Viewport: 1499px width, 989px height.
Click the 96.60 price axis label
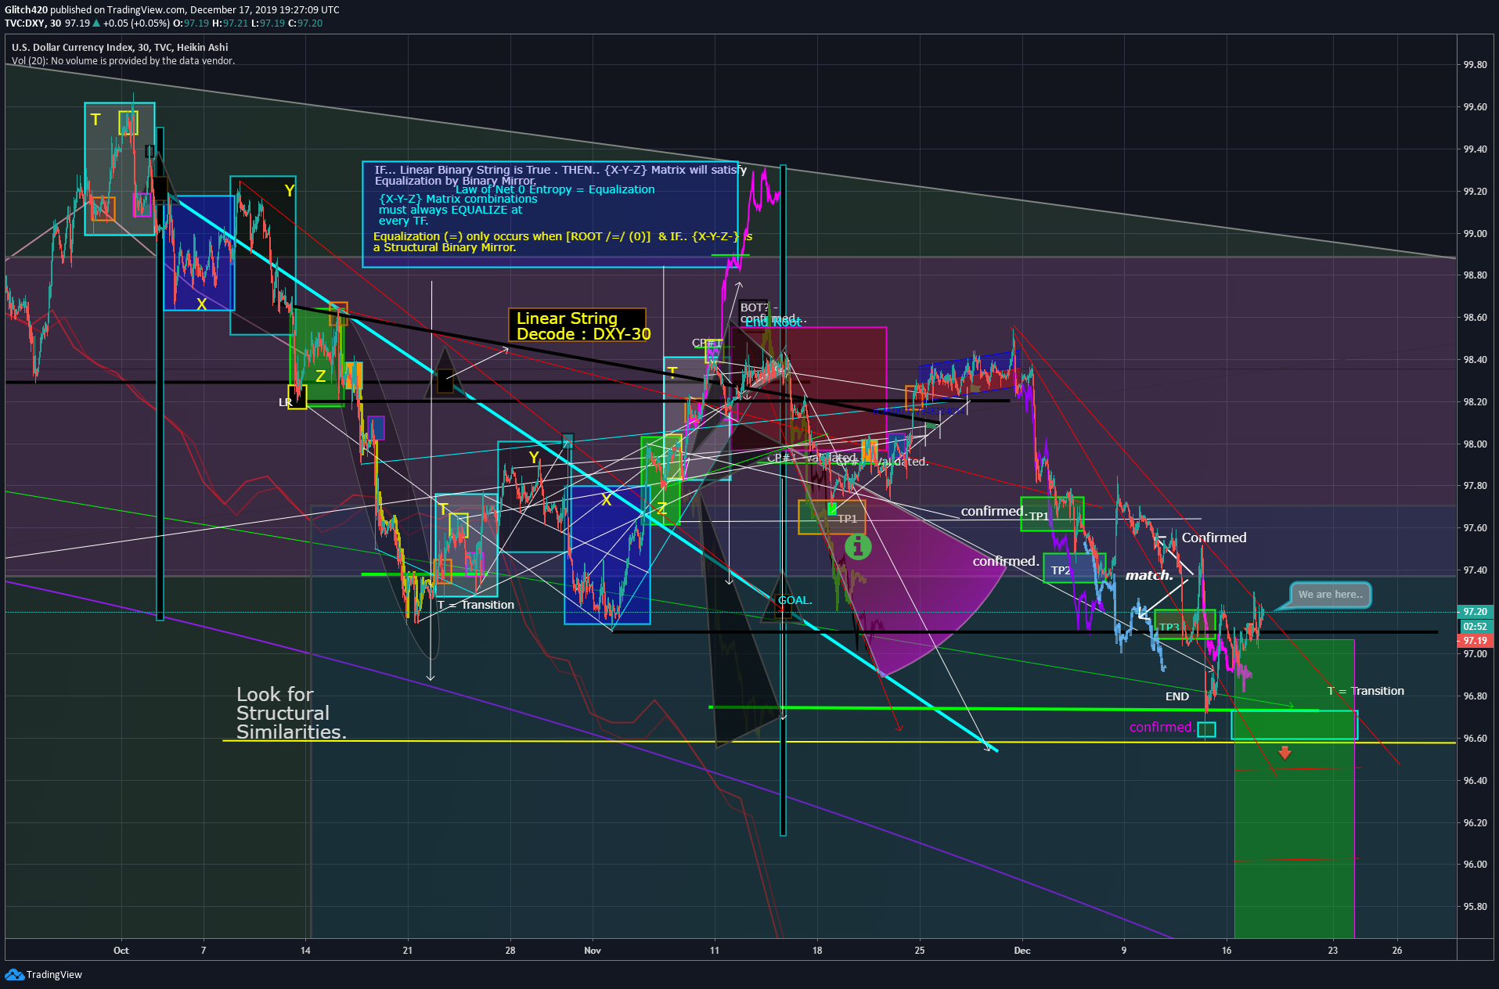1475,739
